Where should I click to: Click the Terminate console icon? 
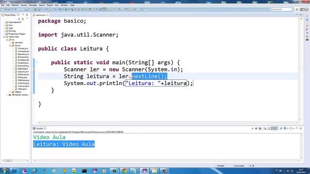(x=252, y=129)
